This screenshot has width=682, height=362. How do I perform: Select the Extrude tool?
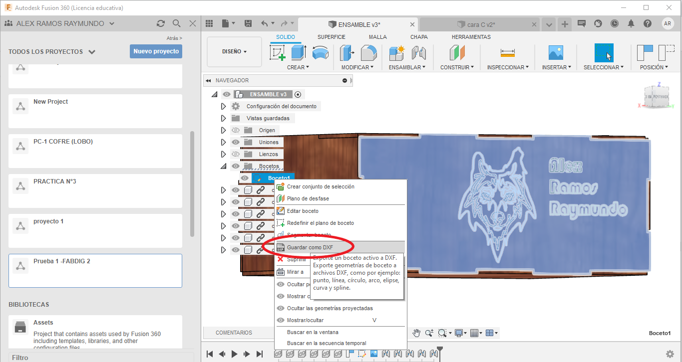(x=299, y=53)
